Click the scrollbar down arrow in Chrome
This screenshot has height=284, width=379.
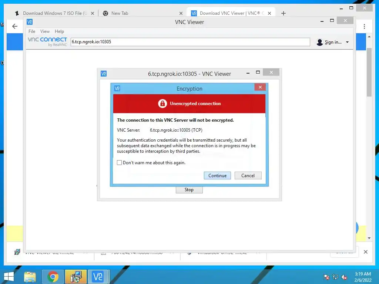point(369,238)
